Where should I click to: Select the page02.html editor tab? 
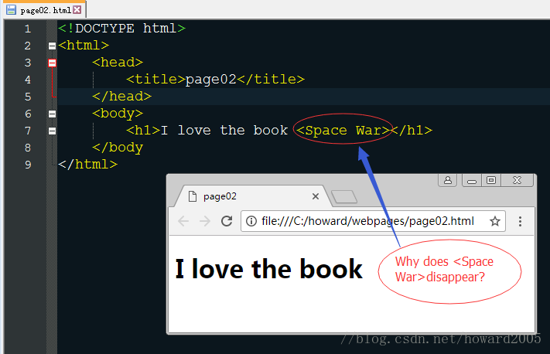pyautogui.click(x=46, y=10)
